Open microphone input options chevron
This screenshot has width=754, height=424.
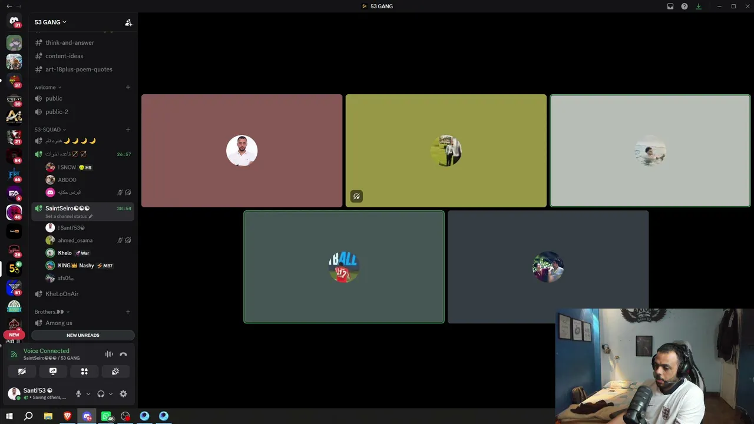pos(88,394)
